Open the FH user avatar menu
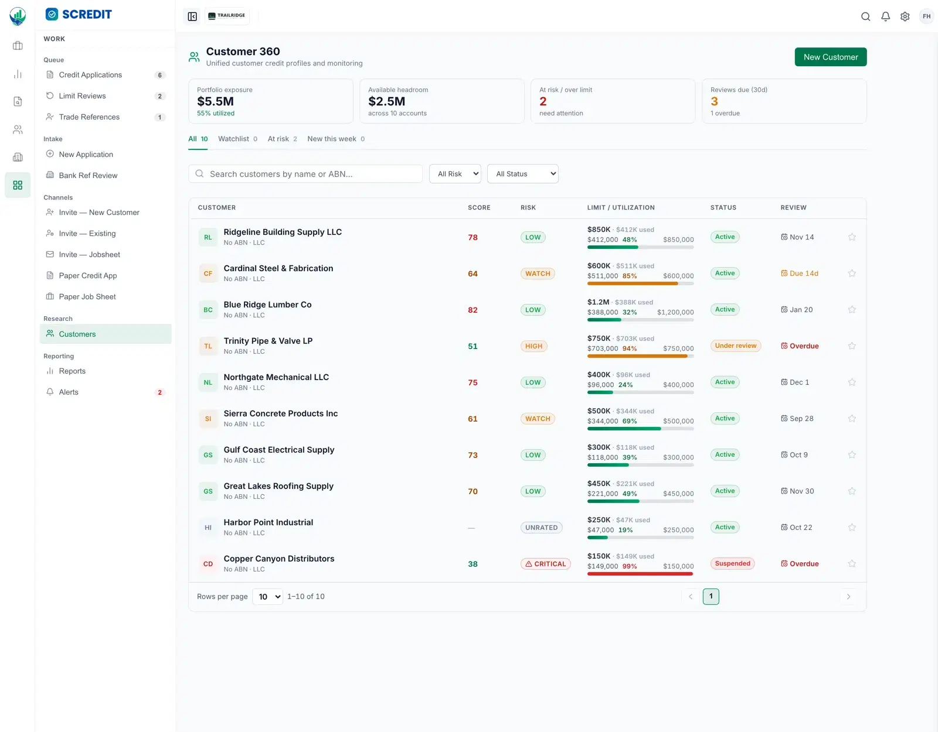Screen dimensions: 938x732 (x=926, y=16)
